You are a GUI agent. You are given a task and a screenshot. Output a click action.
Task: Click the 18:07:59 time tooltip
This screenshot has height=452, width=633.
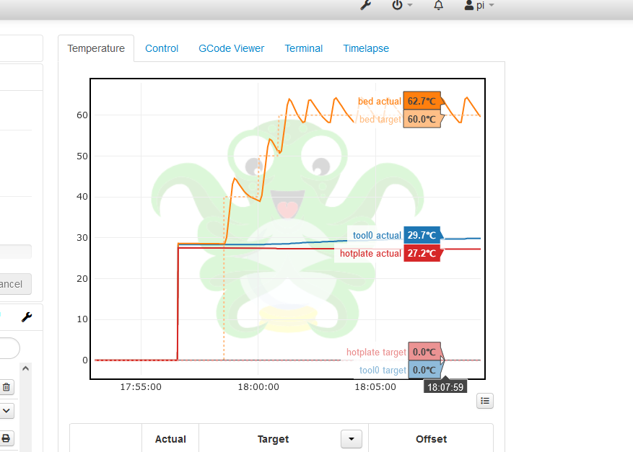click(x=445, y=387)
